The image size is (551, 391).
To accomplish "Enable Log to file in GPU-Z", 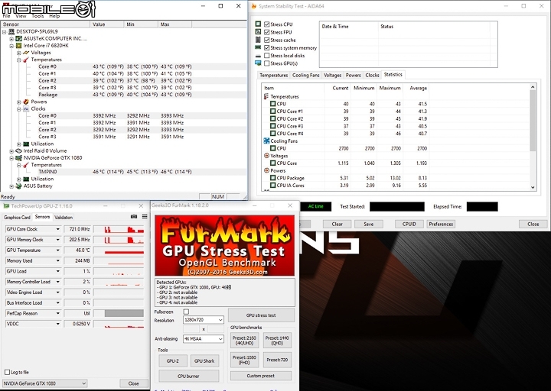I will [7, 372].
